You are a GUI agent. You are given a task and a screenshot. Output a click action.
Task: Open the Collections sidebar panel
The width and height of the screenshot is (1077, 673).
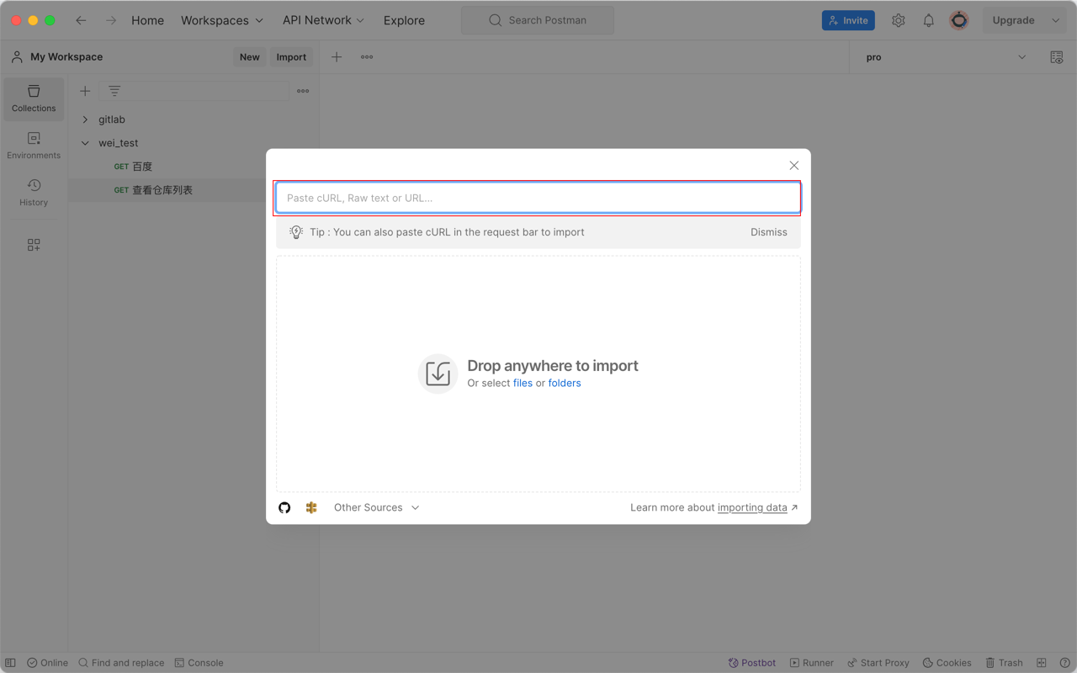(x=34, y=98)
